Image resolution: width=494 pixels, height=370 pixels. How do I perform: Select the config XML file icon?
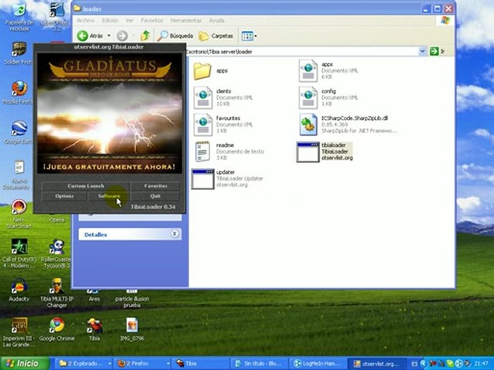(308, 98)
